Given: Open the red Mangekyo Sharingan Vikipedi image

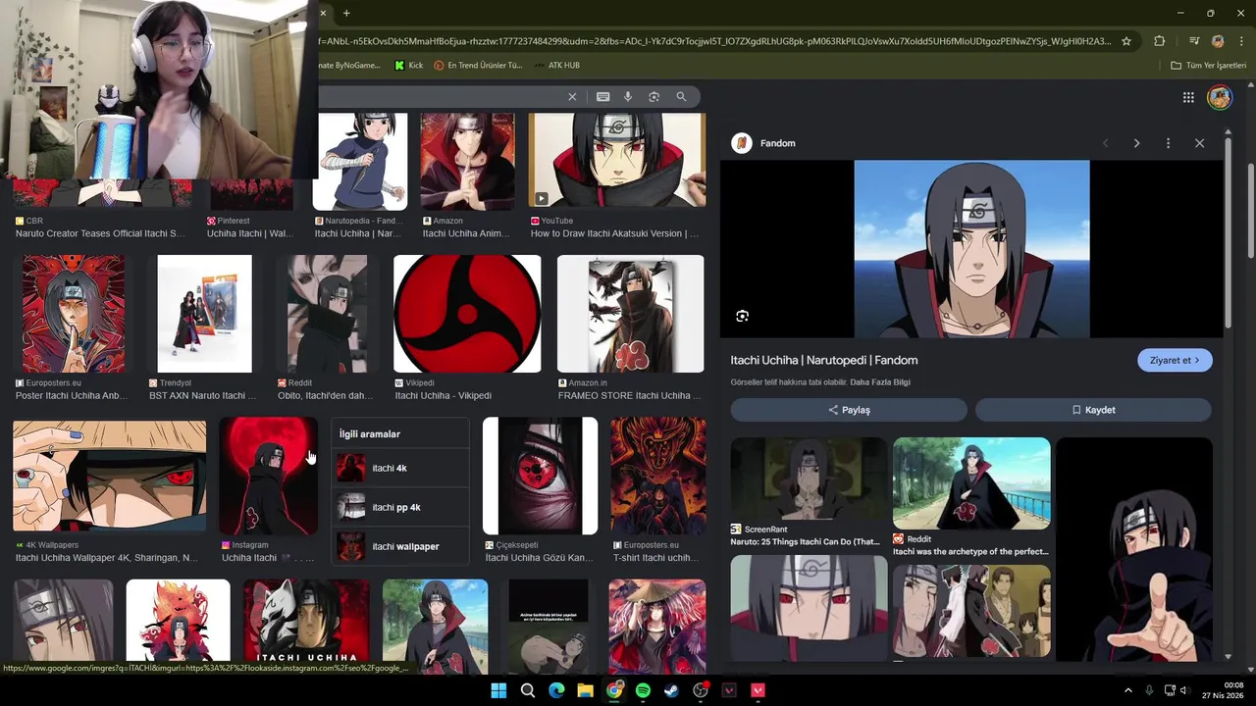Looking at the screenshot, I should pos(467,314).
